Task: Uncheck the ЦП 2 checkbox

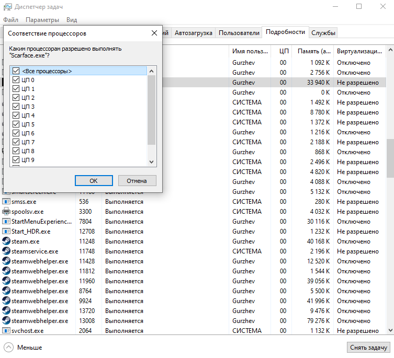Action: [x=16, y=97]
